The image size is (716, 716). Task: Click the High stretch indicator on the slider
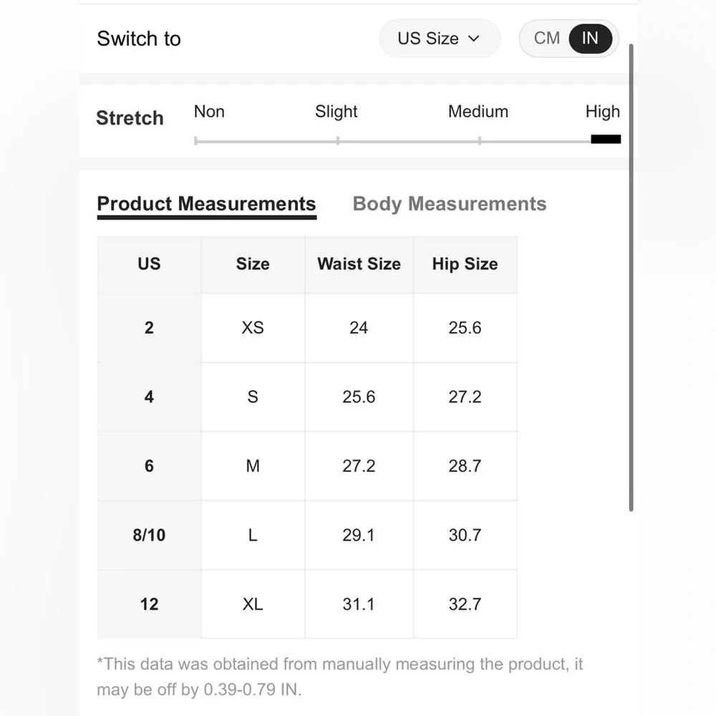(605, 139)
